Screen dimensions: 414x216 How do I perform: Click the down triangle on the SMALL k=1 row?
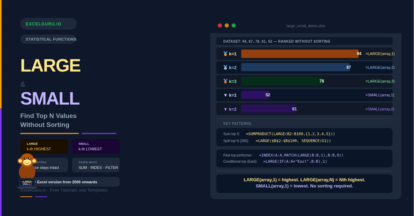point(226,95)
